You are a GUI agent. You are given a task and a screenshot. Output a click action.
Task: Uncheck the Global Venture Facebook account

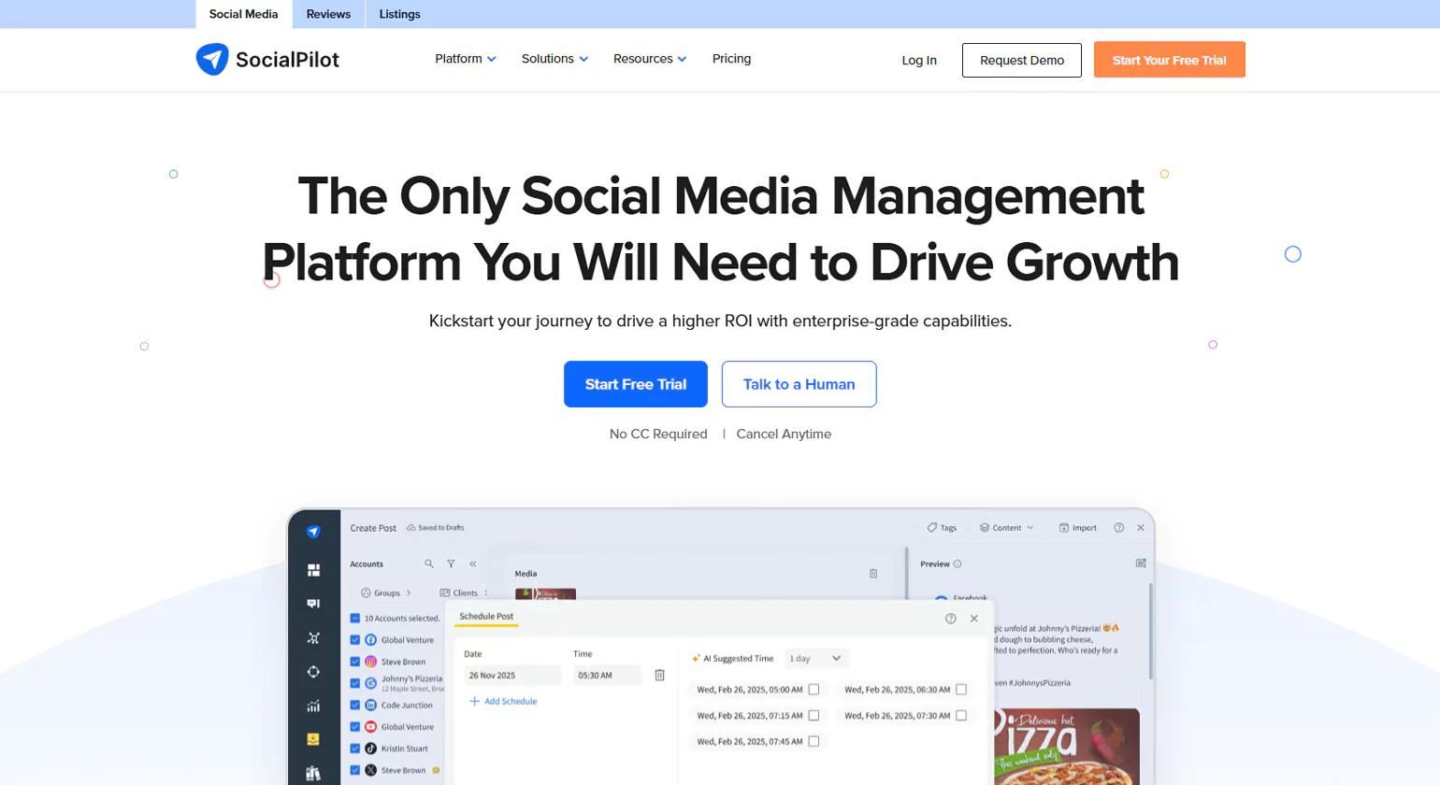[356, 639]
